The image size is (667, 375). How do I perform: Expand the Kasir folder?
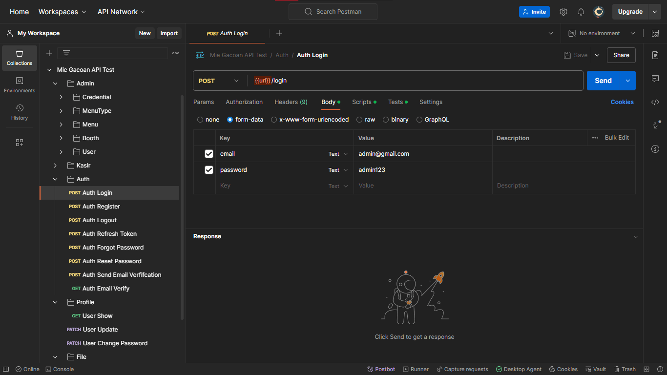tap(55, 166)
